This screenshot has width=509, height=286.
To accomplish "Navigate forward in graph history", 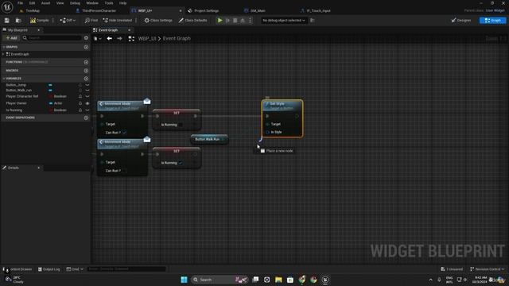I will pyautogui.click(x=119, y=38).
